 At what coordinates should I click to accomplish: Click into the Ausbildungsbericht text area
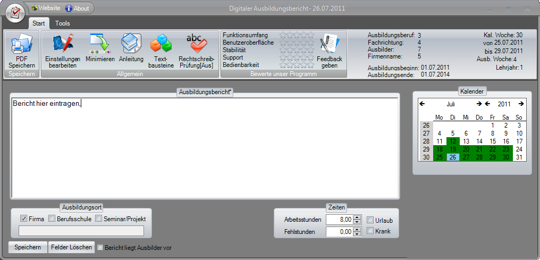[205, 149]
